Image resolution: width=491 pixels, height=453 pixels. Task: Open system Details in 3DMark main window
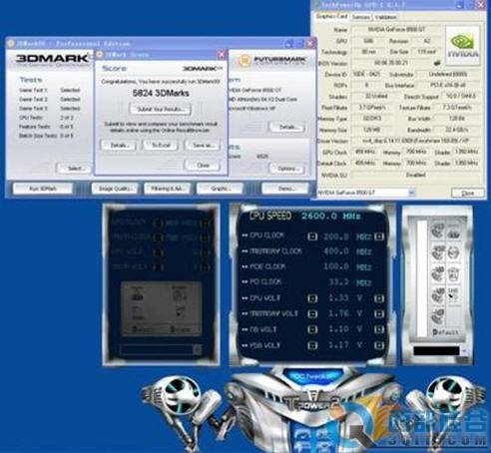coord(286,127)
